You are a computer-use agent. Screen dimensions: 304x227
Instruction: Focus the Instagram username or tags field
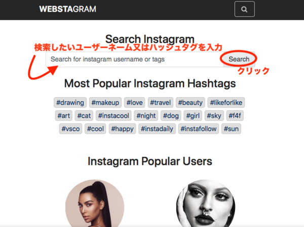point(135,59)
